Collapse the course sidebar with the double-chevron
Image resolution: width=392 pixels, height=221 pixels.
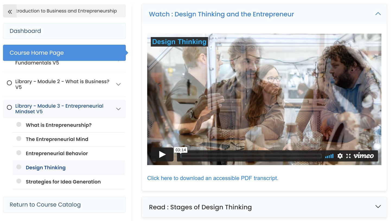pos(10,11)
